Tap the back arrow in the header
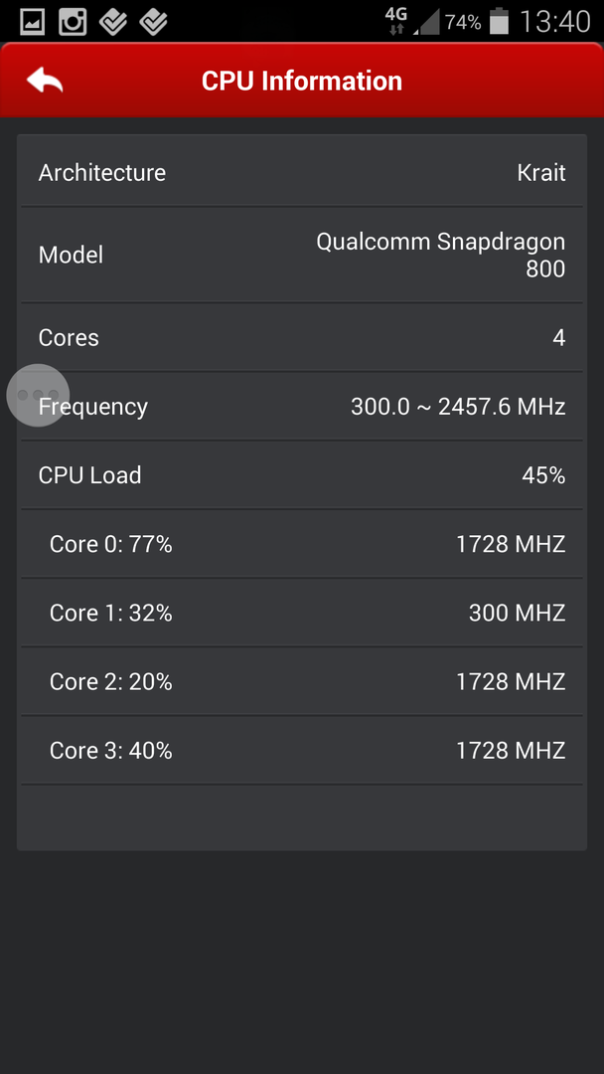The image size is (604, 1074). pyautogui.click(x=45, y=81)
